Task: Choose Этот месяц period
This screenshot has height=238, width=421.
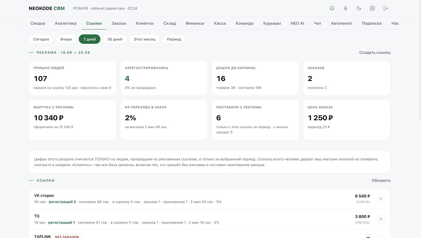Action: coord(144,39)
